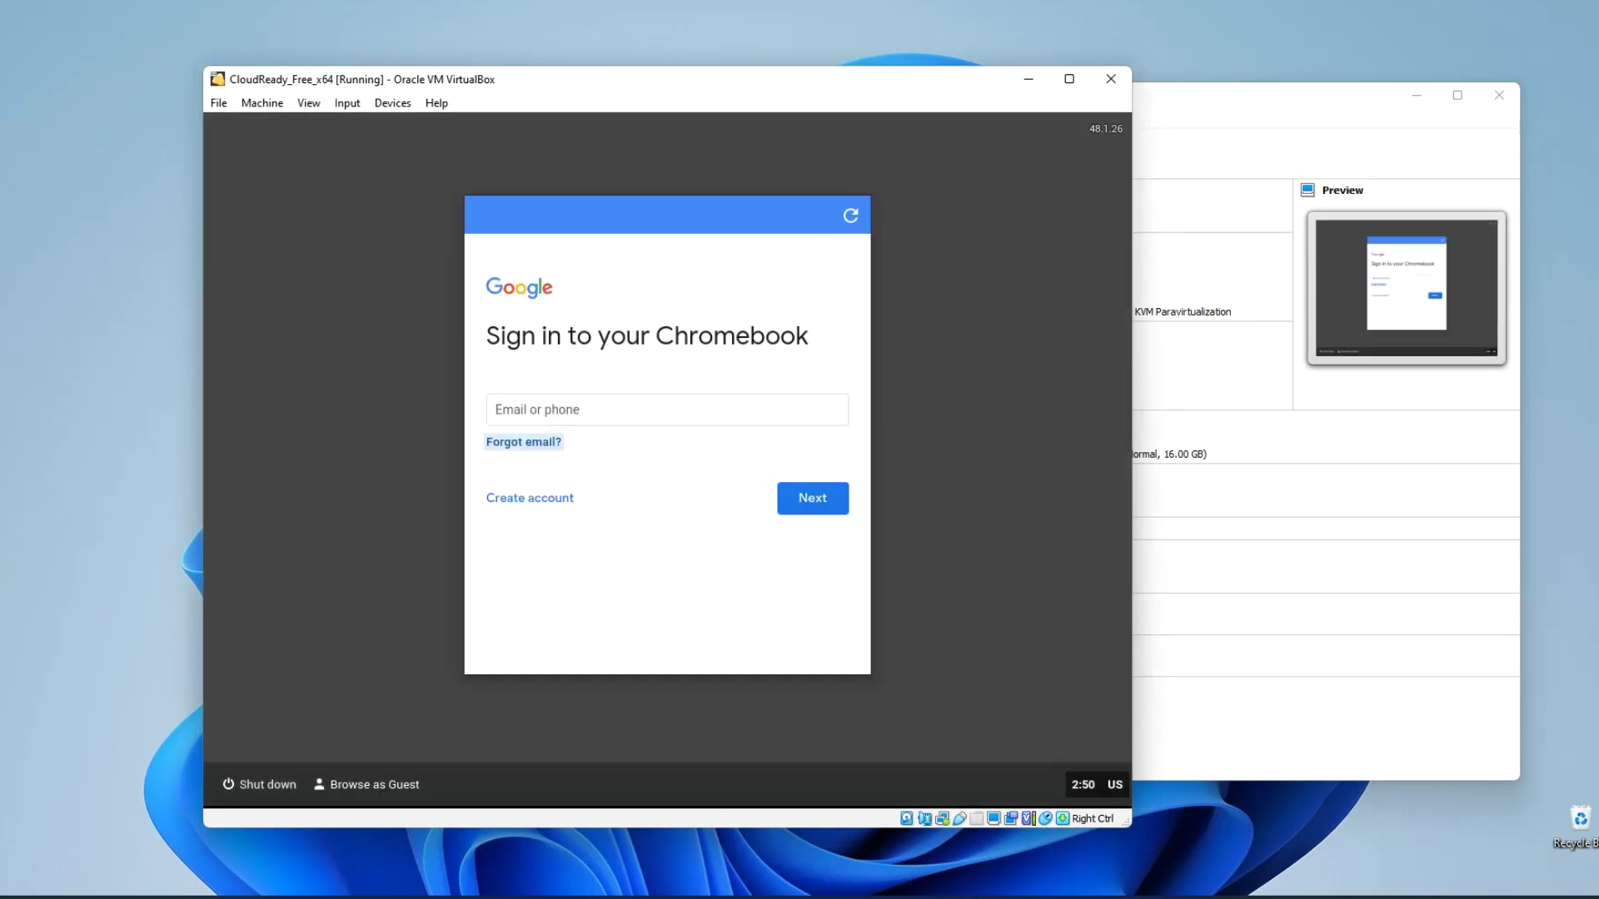This screenshot has width=1599, height=899.
Task: Click the US keyboard layout indicator
Action: (1115, 784)
